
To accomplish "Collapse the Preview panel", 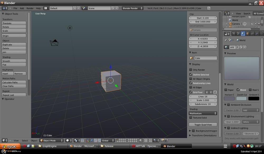I will point(225,53).
